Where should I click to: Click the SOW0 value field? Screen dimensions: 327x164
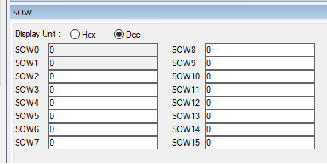(103, 50)
